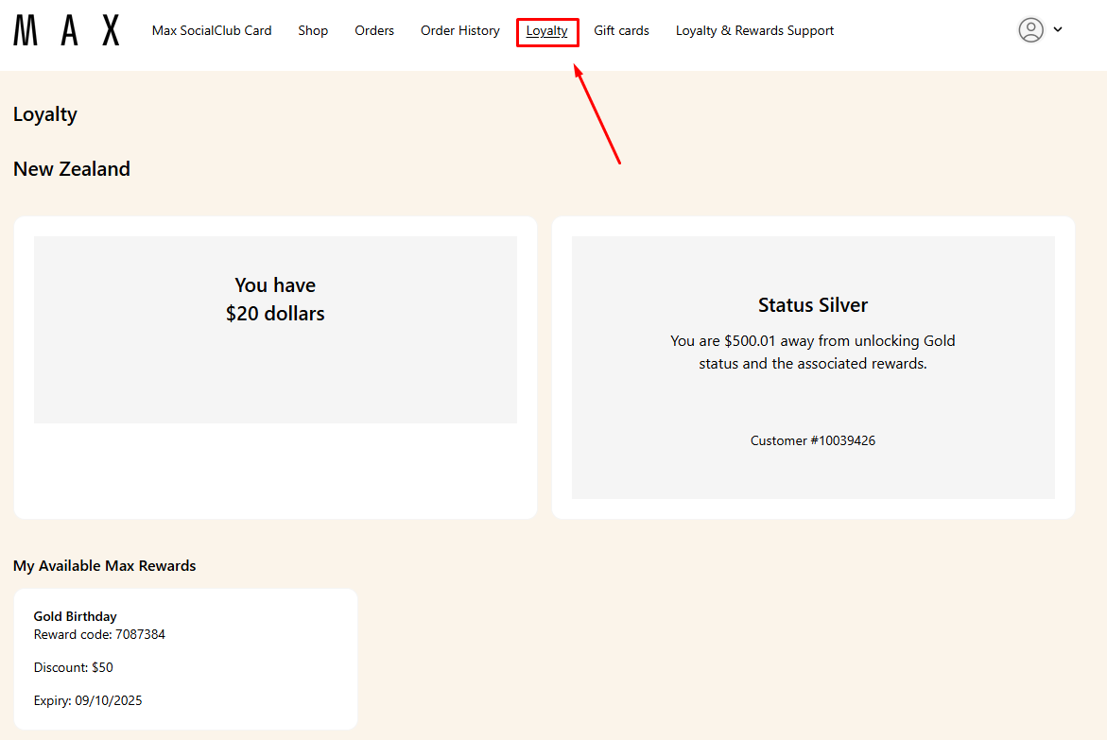Click the Gold status unlock message
Screen dimensions: 1107x740
tap(813, 352)
